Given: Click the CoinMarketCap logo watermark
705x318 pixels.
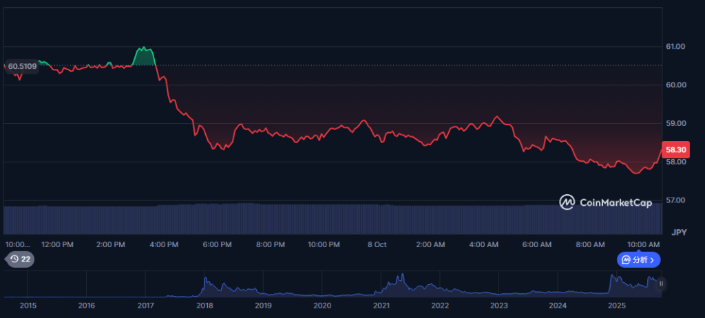Looking at the screenshot, I should point(567,202).
